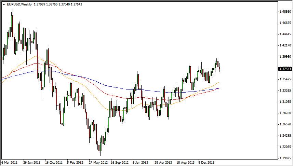Select the 27 May 2012 date label
Viewport: 293px width, 166px height.
click(98, 163)
